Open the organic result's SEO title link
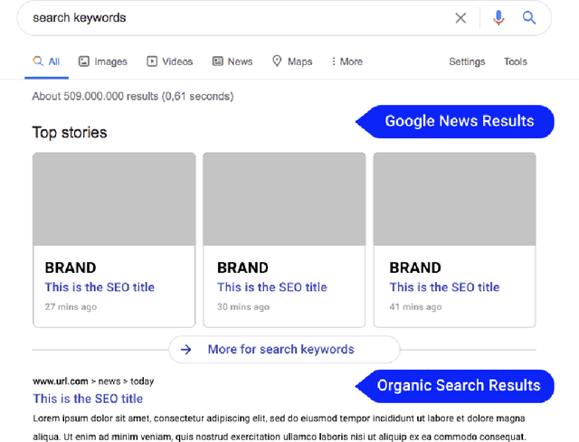The image size is (579, 442). (x=88, y=399)
